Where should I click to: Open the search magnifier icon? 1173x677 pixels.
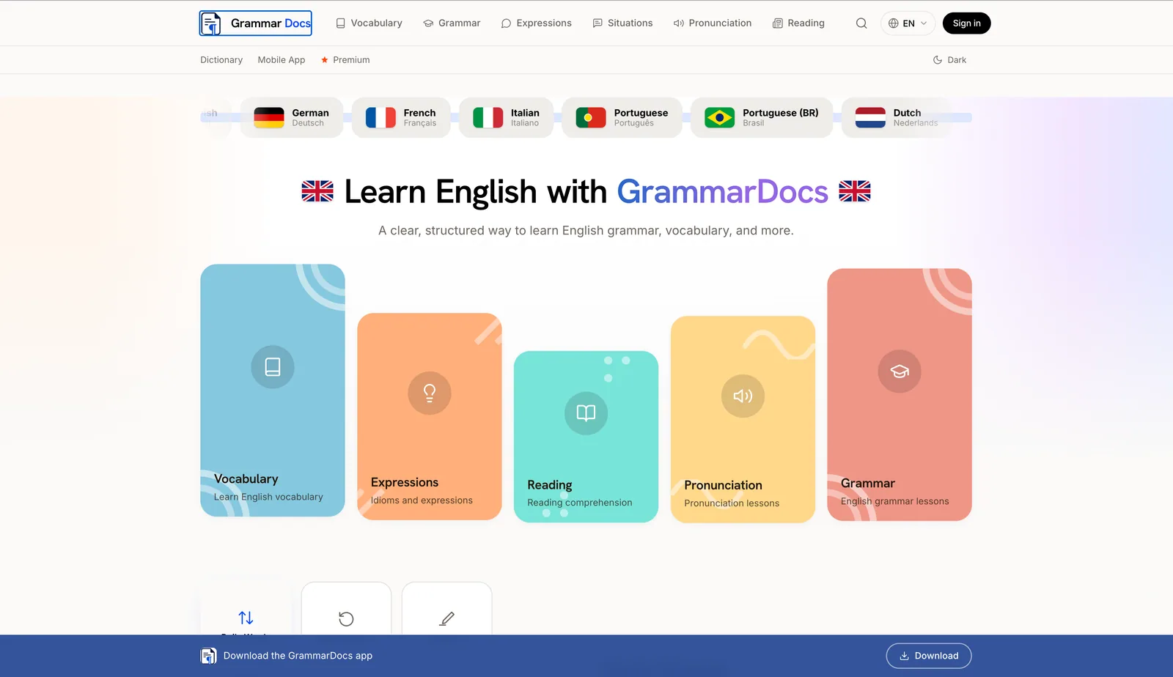861,23
